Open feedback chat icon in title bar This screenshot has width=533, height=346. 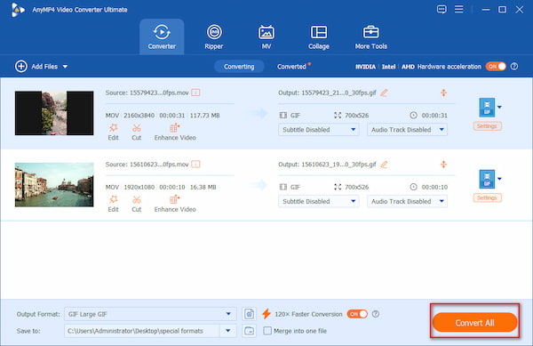(442, 9)
